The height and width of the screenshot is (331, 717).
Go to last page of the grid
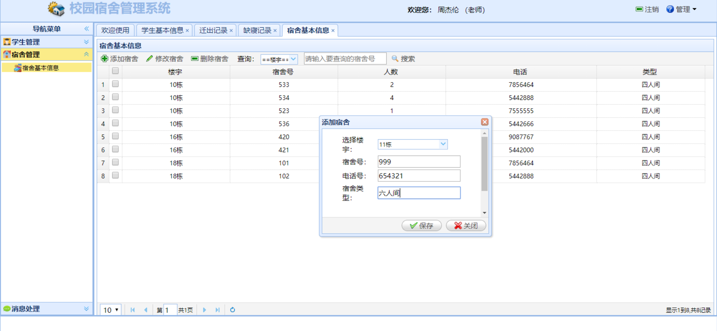(x=217, y=310)
